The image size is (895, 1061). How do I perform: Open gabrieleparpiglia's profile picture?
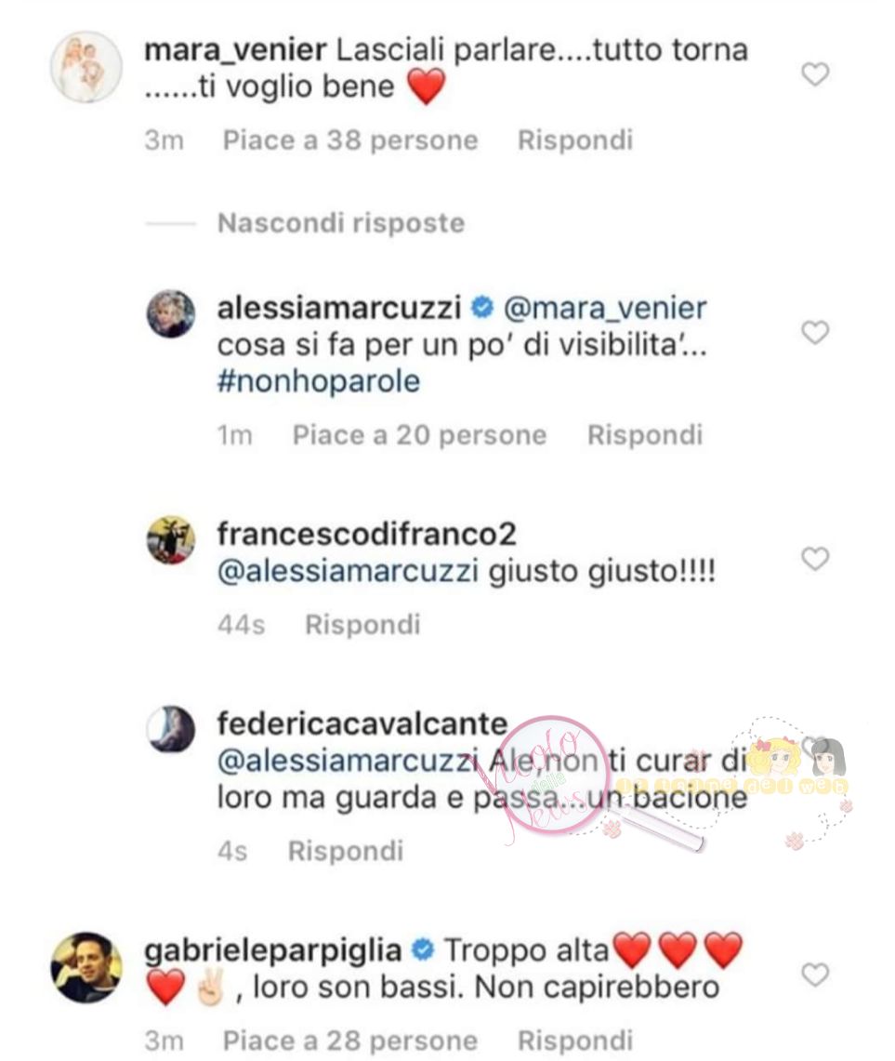(86, 968)
